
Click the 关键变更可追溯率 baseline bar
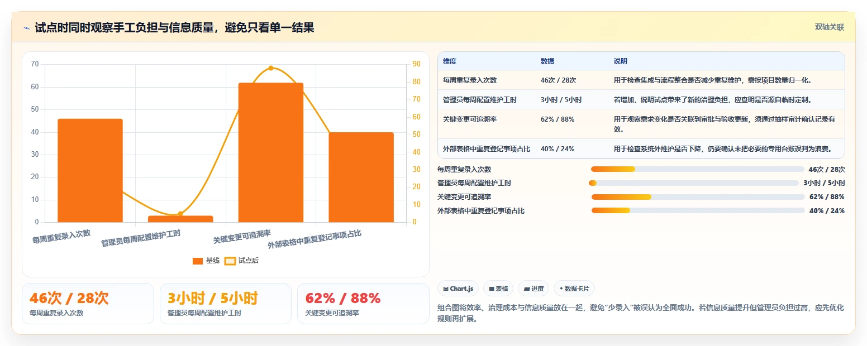(271, 152)
